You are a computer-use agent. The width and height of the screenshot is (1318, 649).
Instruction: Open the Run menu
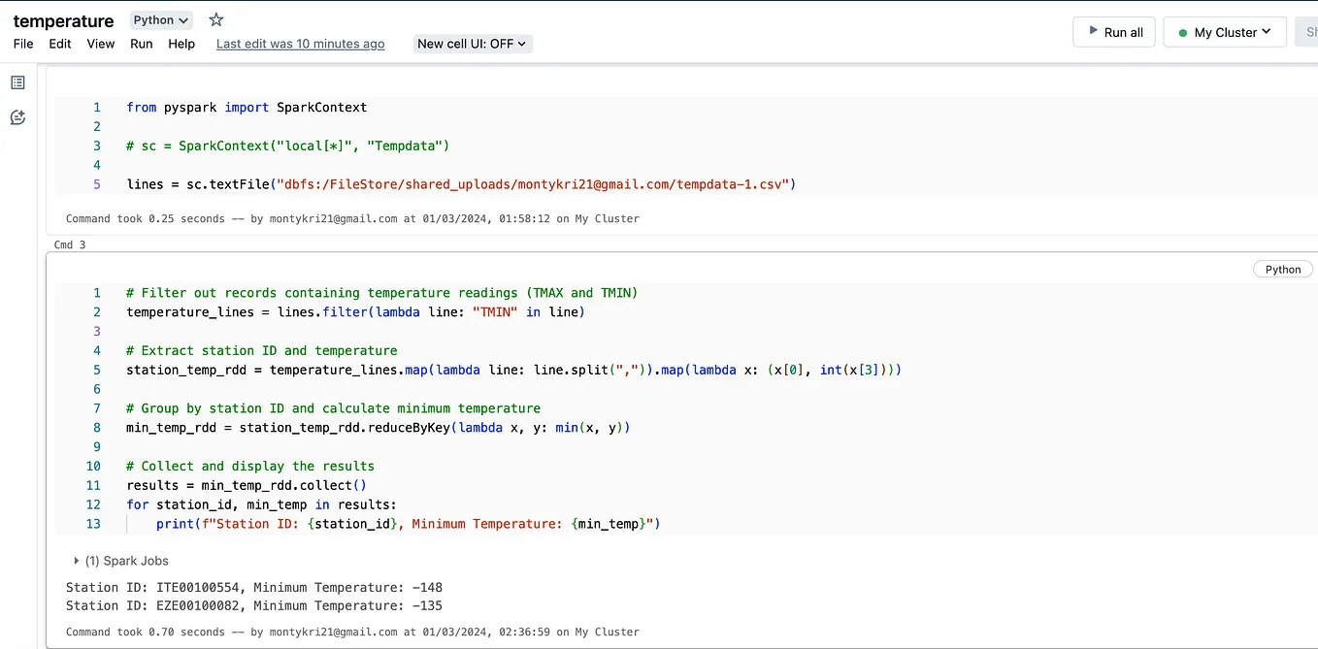point(141,44)
